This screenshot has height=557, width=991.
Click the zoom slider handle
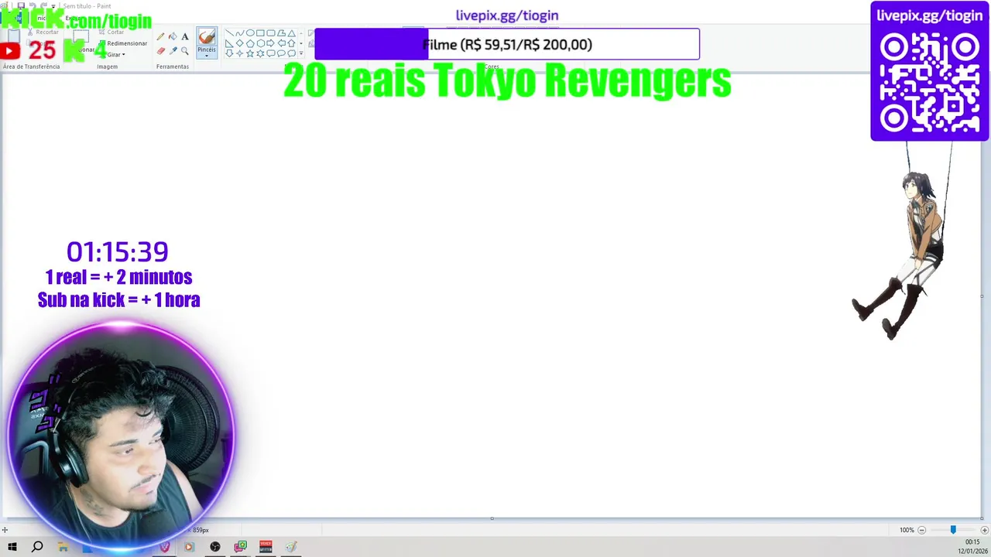point(953,530)
